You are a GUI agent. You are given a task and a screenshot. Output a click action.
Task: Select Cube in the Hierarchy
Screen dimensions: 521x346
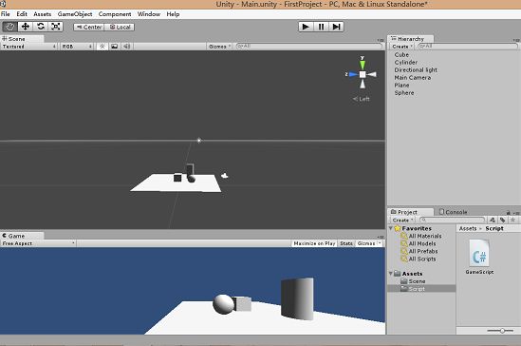click(401, 54)
